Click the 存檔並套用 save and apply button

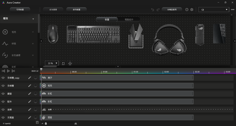click(172, 9)
